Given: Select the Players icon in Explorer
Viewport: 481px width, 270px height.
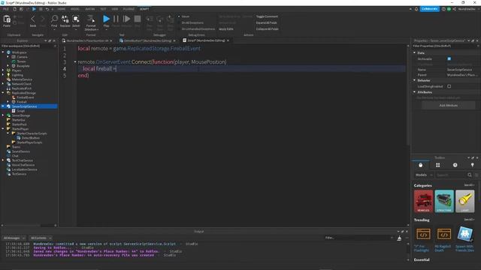Looking at the screenshot, I should [x=8, y=70].
